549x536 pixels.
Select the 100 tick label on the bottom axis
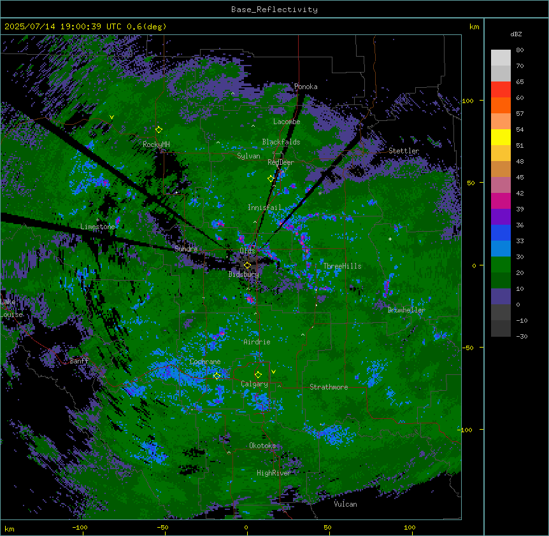pos(410,527)
